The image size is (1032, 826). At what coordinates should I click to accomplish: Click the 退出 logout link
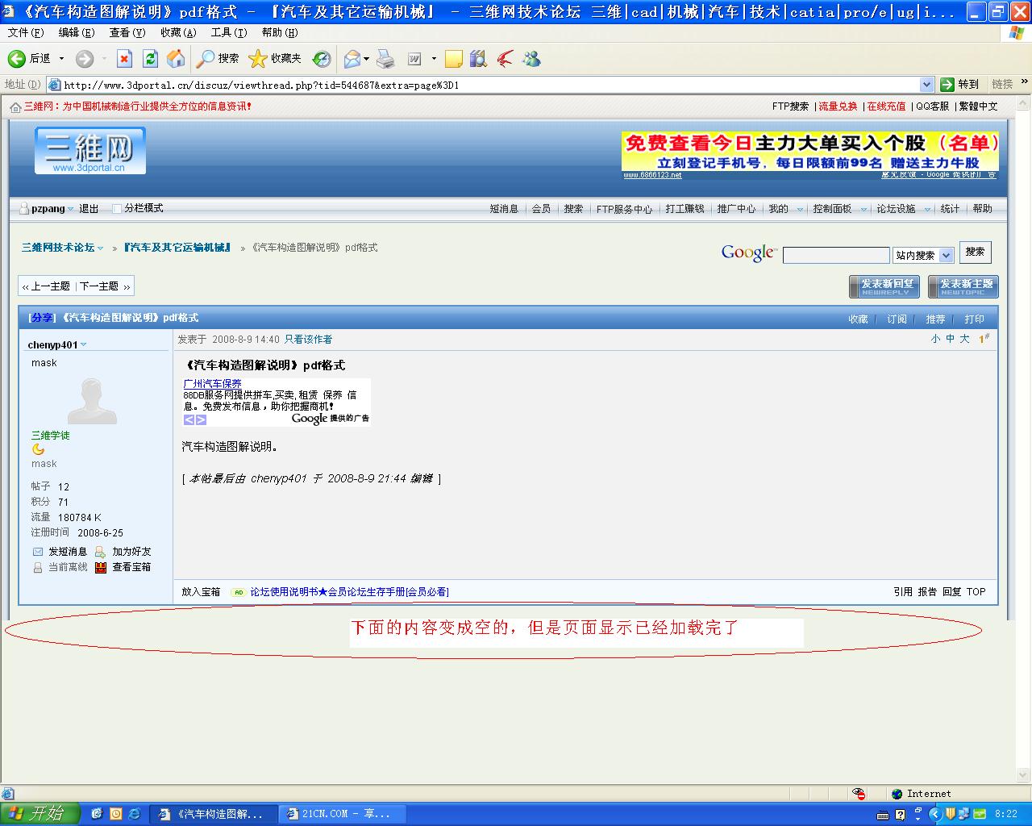(x=89, y=209)
